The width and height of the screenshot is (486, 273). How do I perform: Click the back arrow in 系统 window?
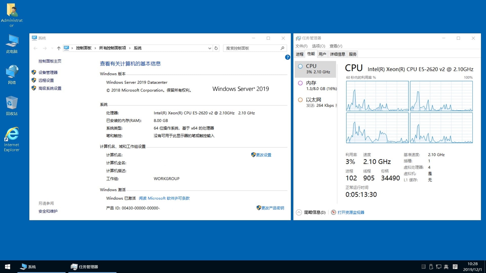coord(35,48)
